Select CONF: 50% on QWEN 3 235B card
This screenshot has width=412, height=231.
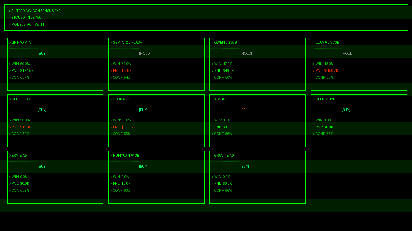222,77
